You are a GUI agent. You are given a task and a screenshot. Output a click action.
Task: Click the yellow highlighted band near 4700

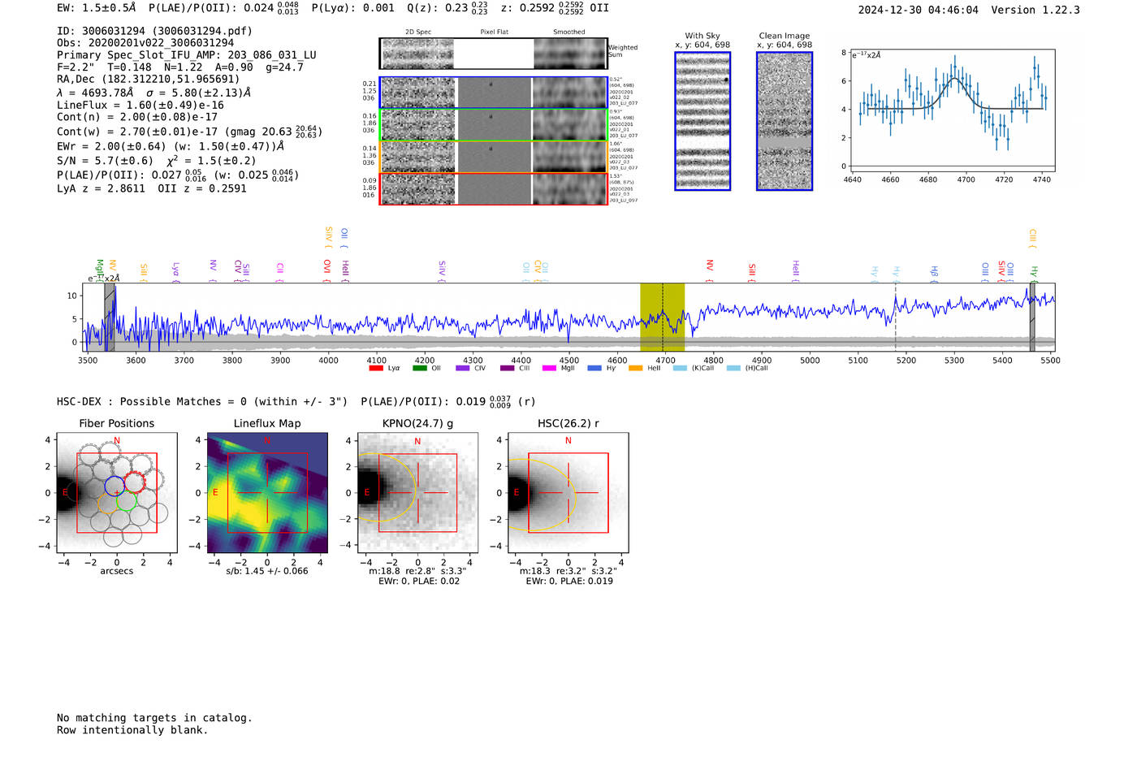(x=662, y=317)
